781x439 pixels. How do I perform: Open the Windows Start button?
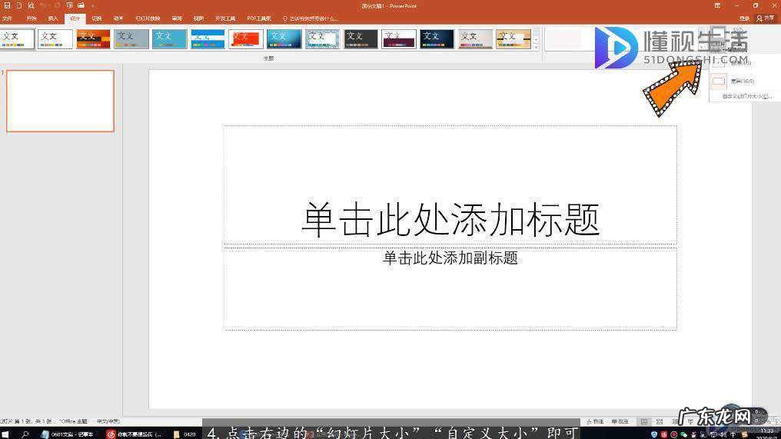click(6, 434)
